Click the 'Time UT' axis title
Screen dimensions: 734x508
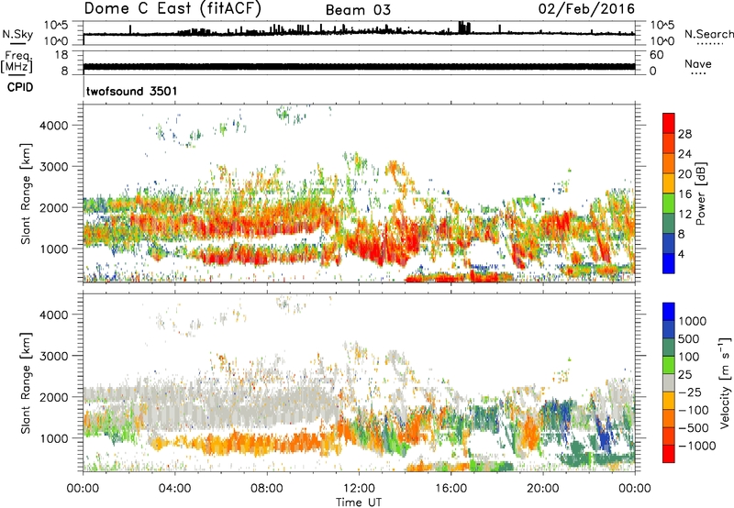tap(359, 502)
